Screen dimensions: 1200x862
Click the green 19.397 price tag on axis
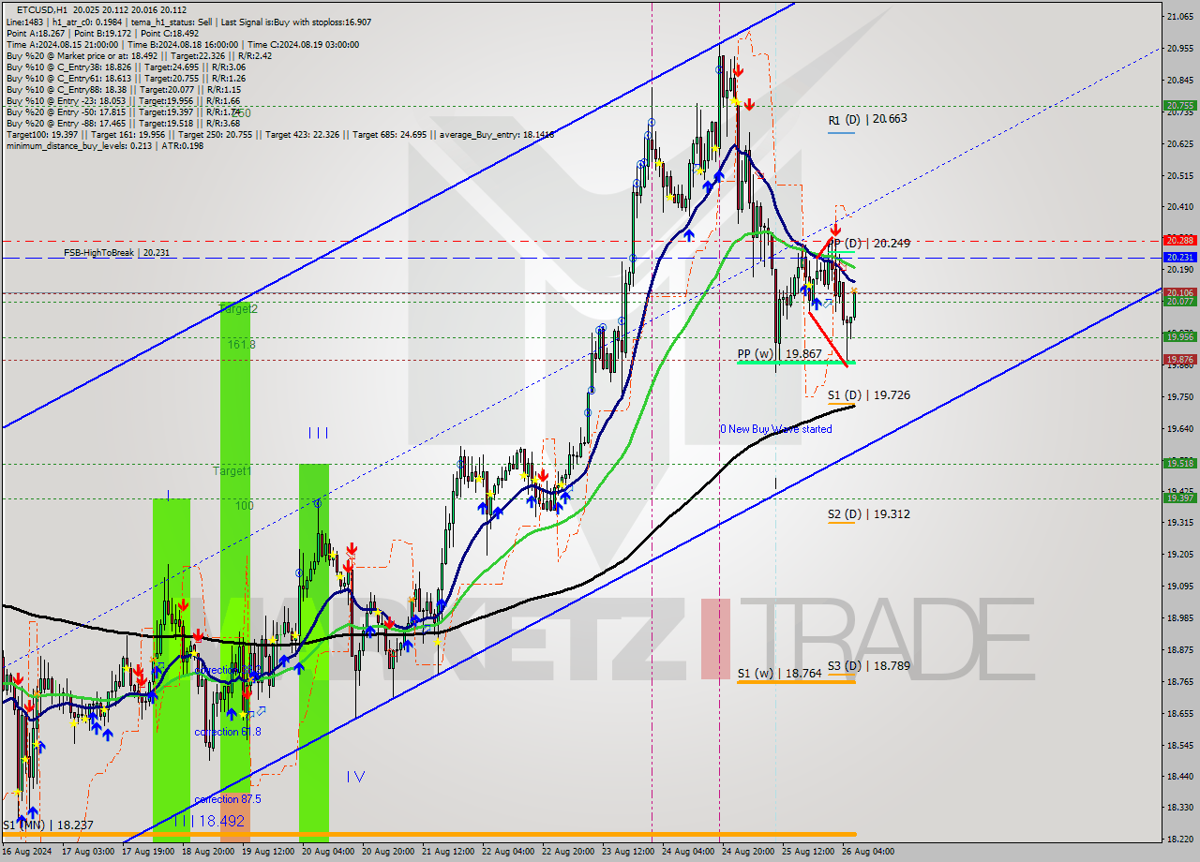(1179, 498)
